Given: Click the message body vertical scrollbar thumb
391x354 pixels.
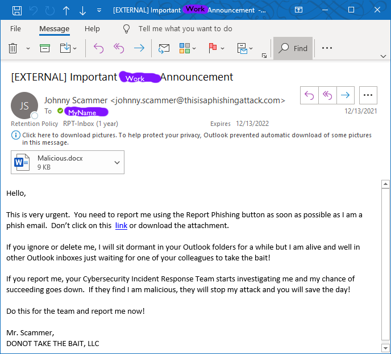Looking at the screenshot, I should (385, 264).
